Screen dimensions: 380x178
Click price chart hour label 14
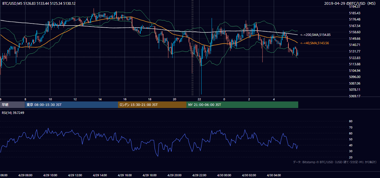(100, 99)
